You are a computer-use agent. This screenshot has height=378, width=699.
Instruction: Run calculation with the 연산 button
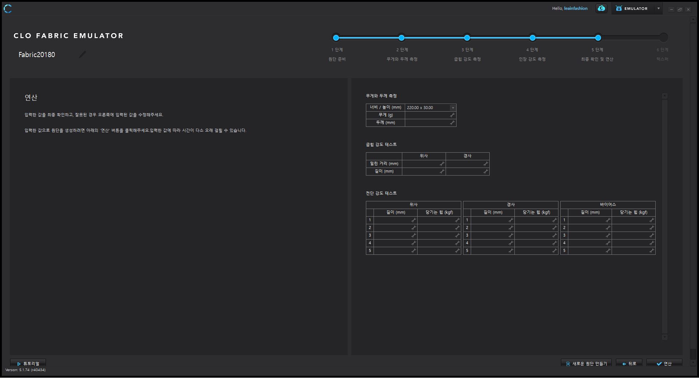[664, 363]
